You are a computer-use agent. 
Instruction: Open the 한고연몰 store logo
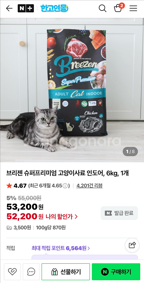tap(54, 8)
